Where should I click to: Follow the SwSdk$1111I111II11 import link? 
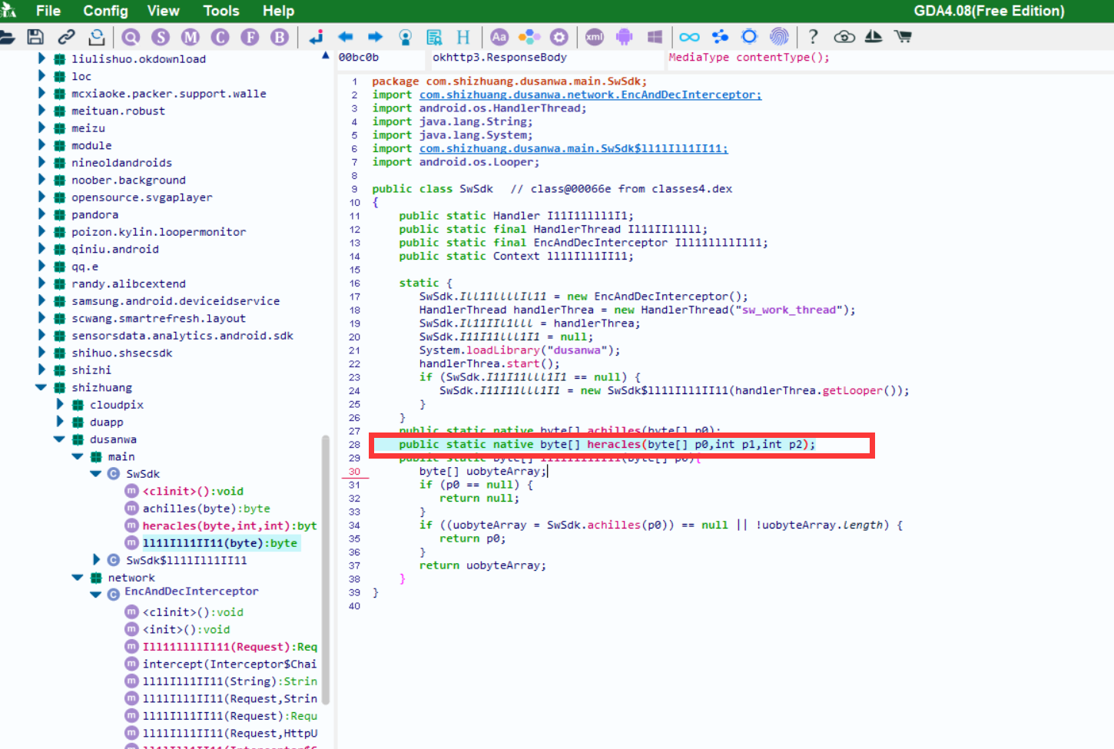click(x=573, y=148)
